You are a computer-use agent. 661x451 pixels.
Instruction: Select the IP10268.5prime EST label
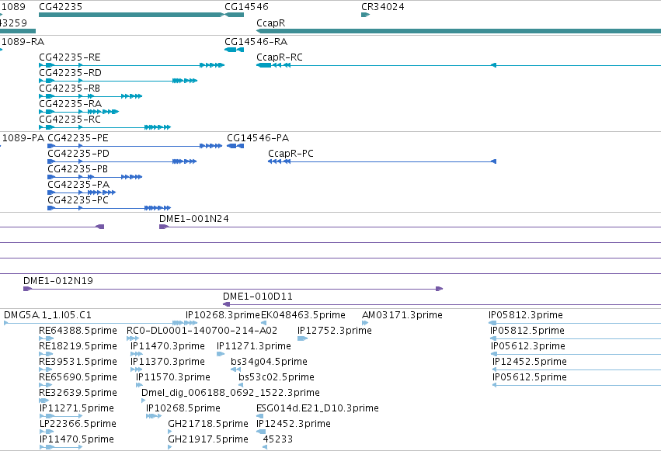coord(183,408)
